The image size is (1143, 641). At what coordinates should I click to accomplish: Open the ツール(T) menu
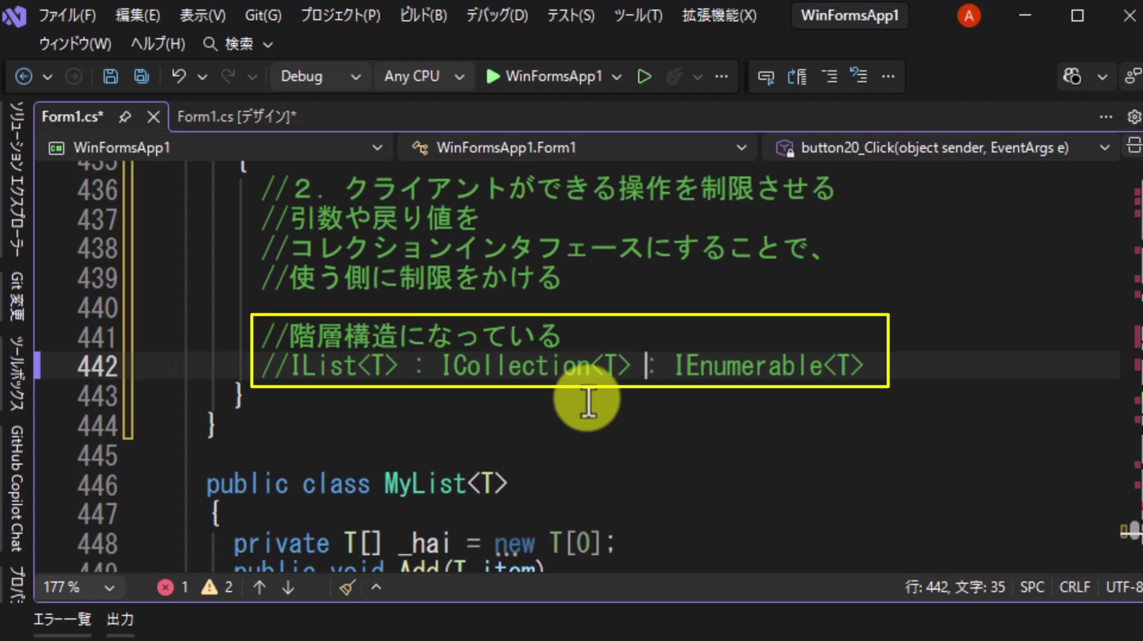click(638, 15)
